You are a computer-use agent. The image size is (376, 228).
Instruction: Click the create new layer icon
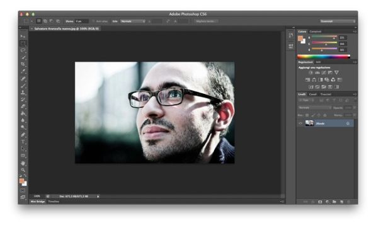(x=341, y=202)
